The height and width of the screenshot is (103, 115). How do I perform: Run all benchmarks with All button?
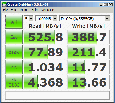pos(14,22)
